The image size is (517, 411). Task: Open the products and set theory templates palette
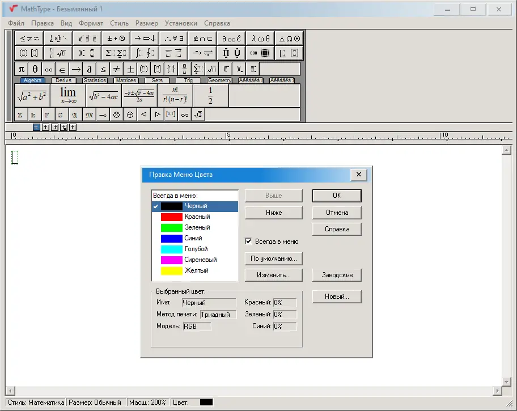tap(231, 53)
